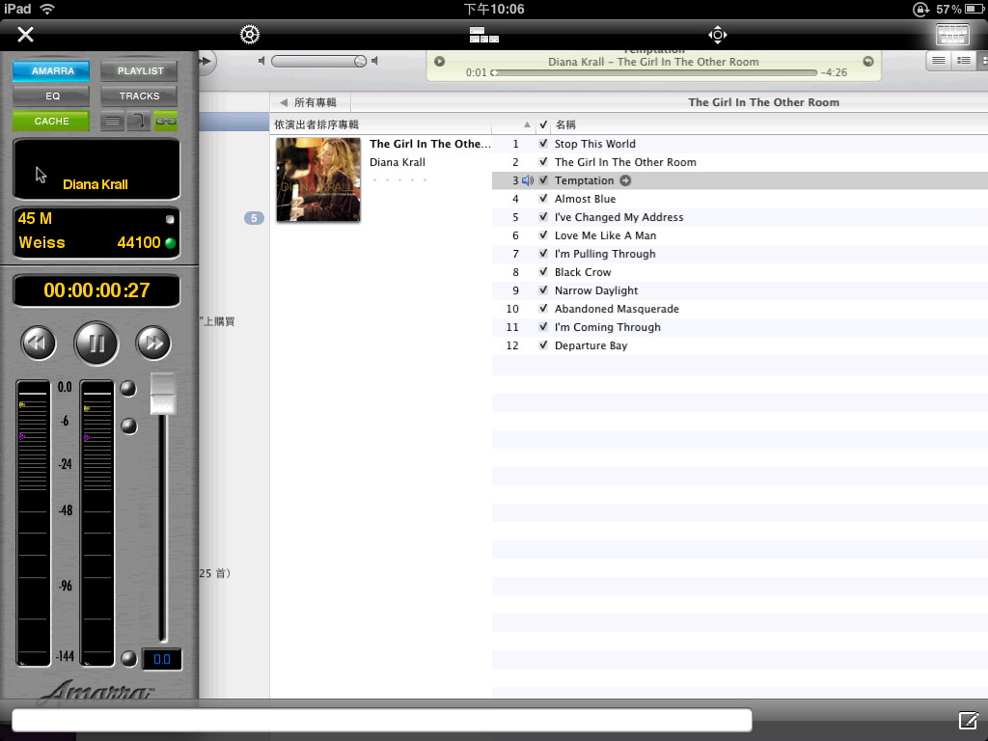Click the round icon left of the now-playing title

point(440,61)
